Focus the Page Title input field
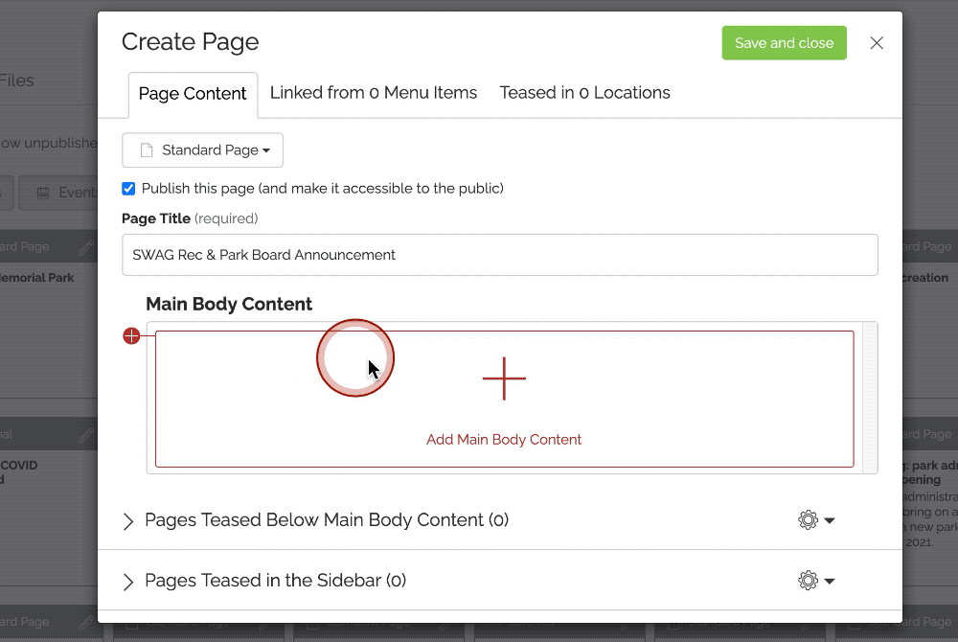The height and width of the screenshot is (642, 958). (x=500, y=255)
